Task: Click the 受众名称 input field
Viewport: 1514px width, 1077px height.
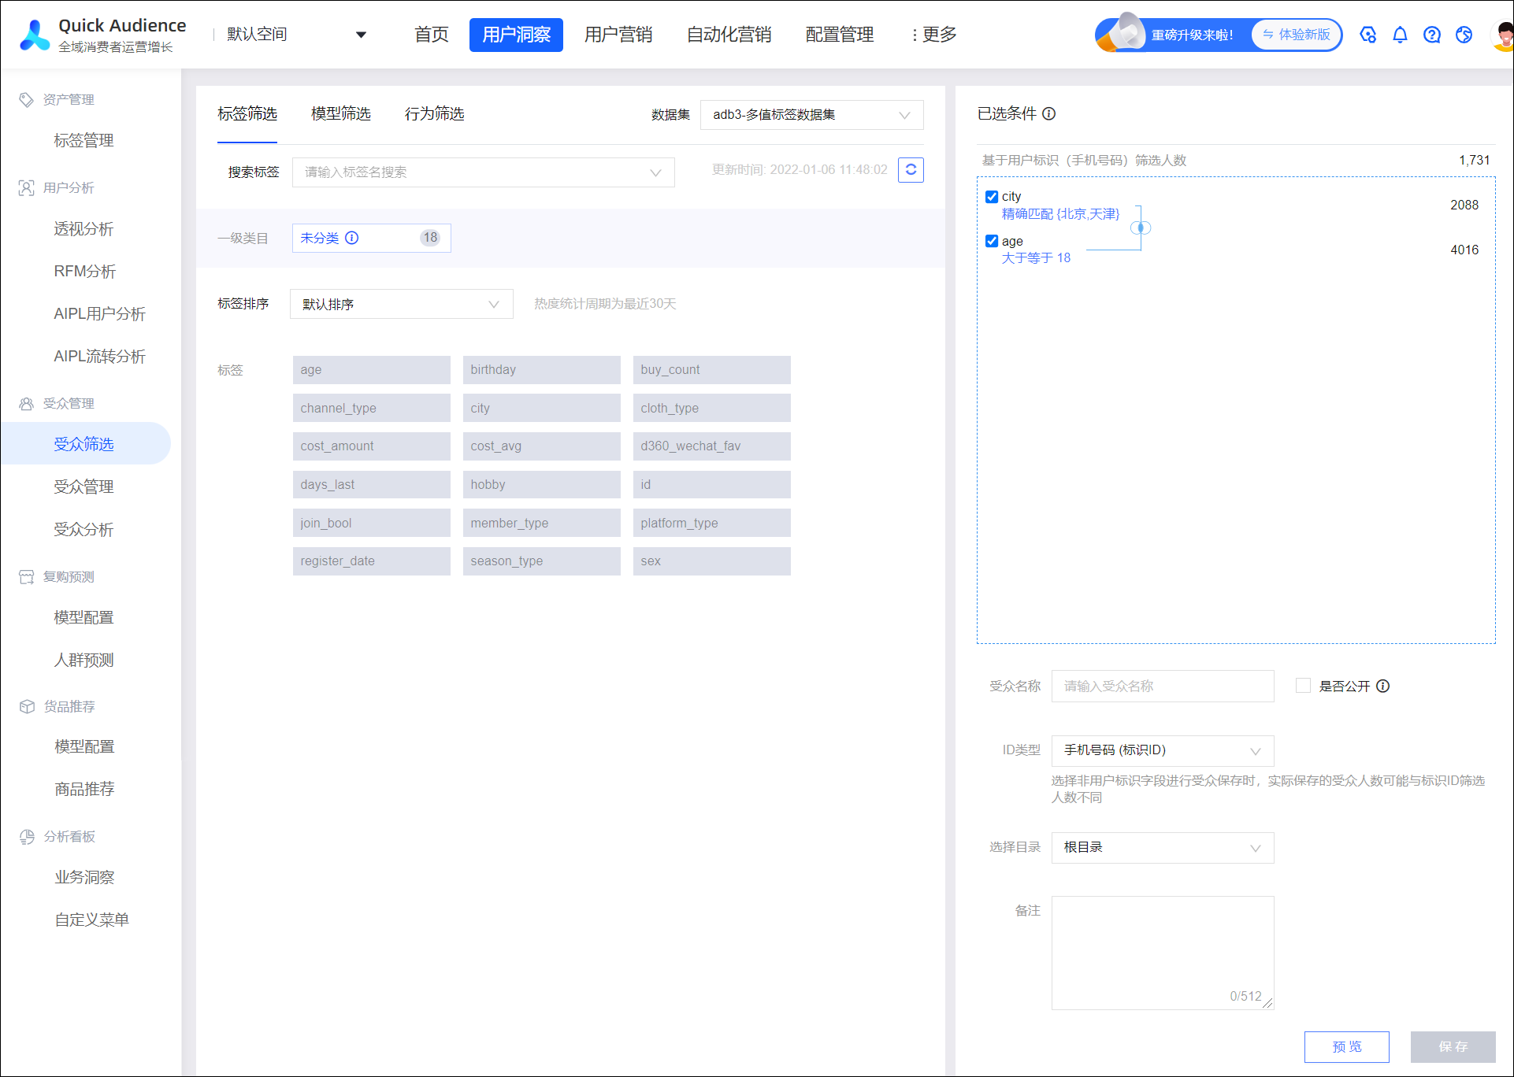Action: tap(1163, 686)
